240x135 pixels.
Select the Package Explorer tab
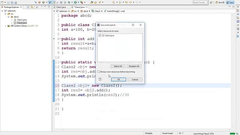click(x=12, y=7)
